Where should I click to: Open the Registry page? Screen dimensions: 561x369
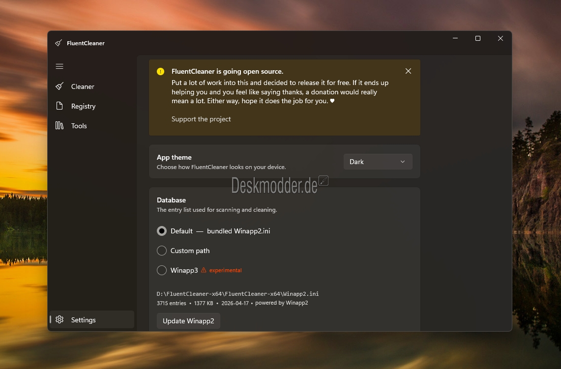[83, 106]
